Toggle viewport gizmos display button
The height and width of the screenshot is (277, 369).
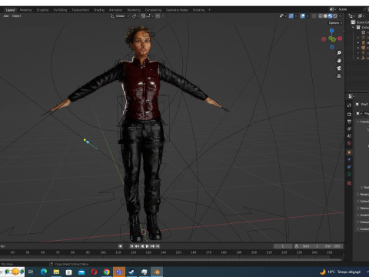[x=291, y=16]
